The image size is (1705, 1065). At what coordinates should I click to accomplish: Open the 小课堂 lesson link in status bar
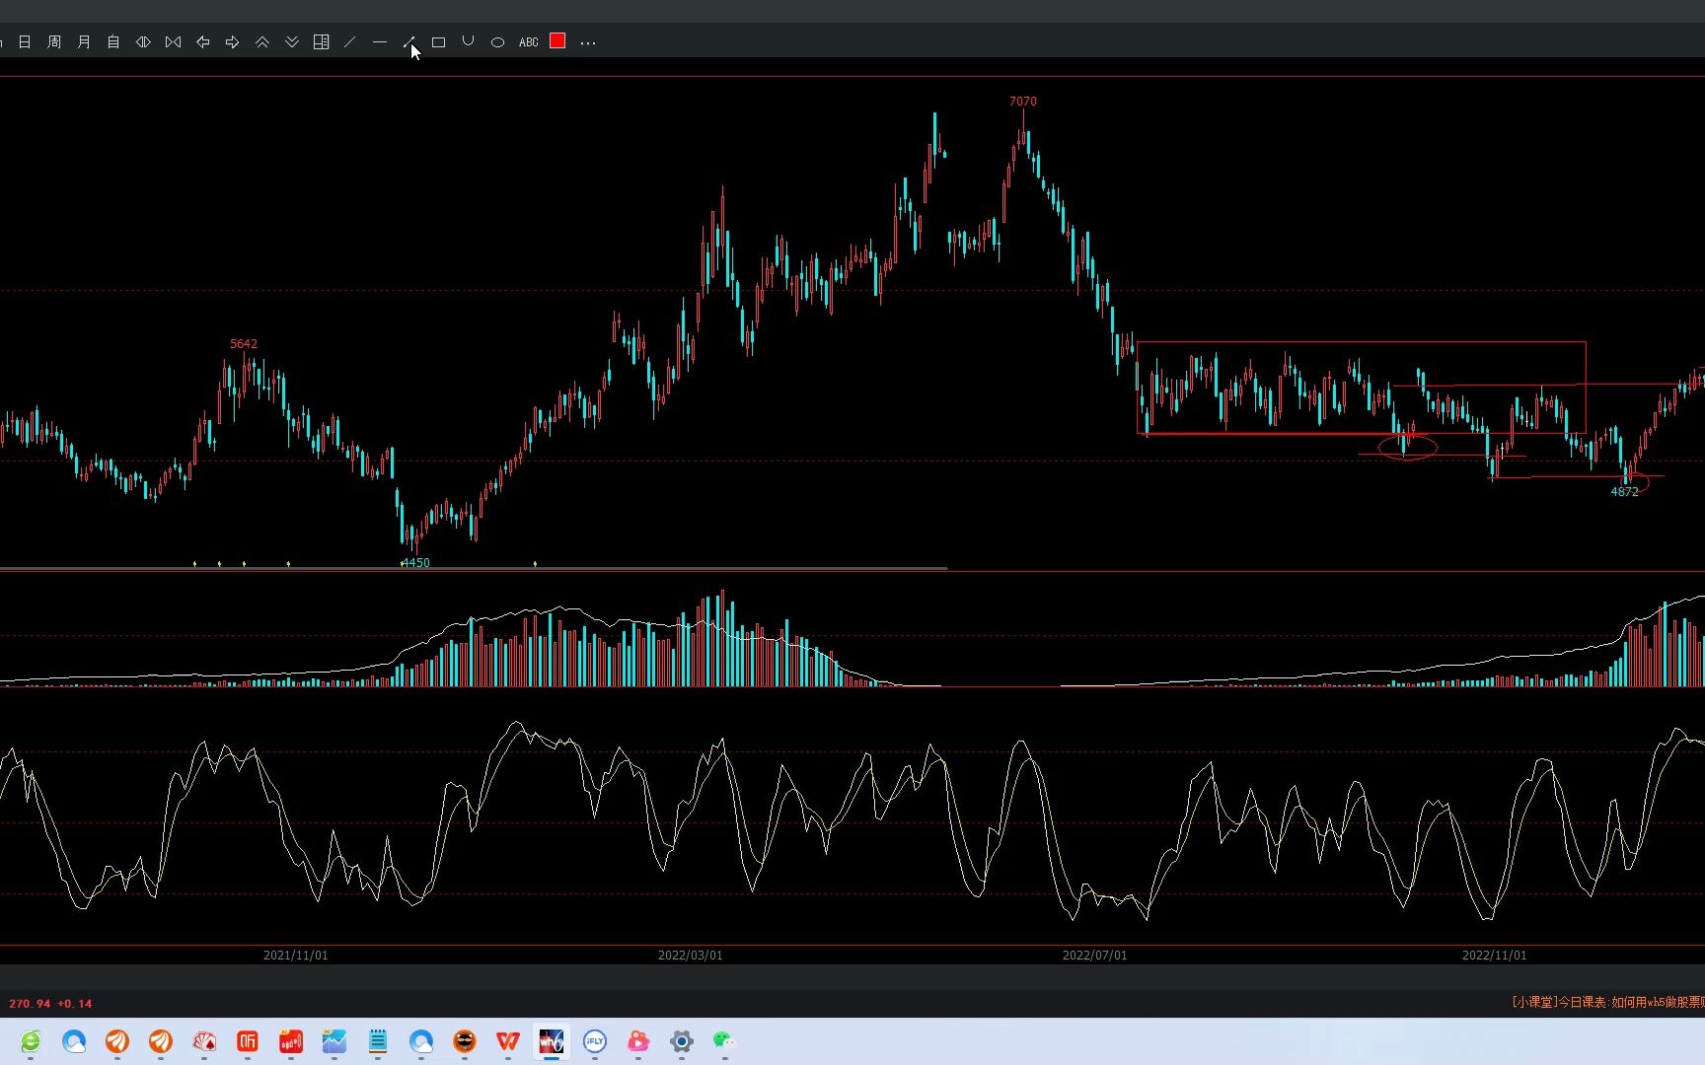click(x=1608, y=1002)
